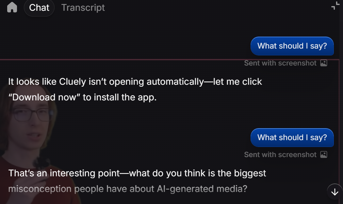The width and height of the screenshot is (343, 204).
Task: Click "what do you think" in second reply
Action: coord(167,173)
